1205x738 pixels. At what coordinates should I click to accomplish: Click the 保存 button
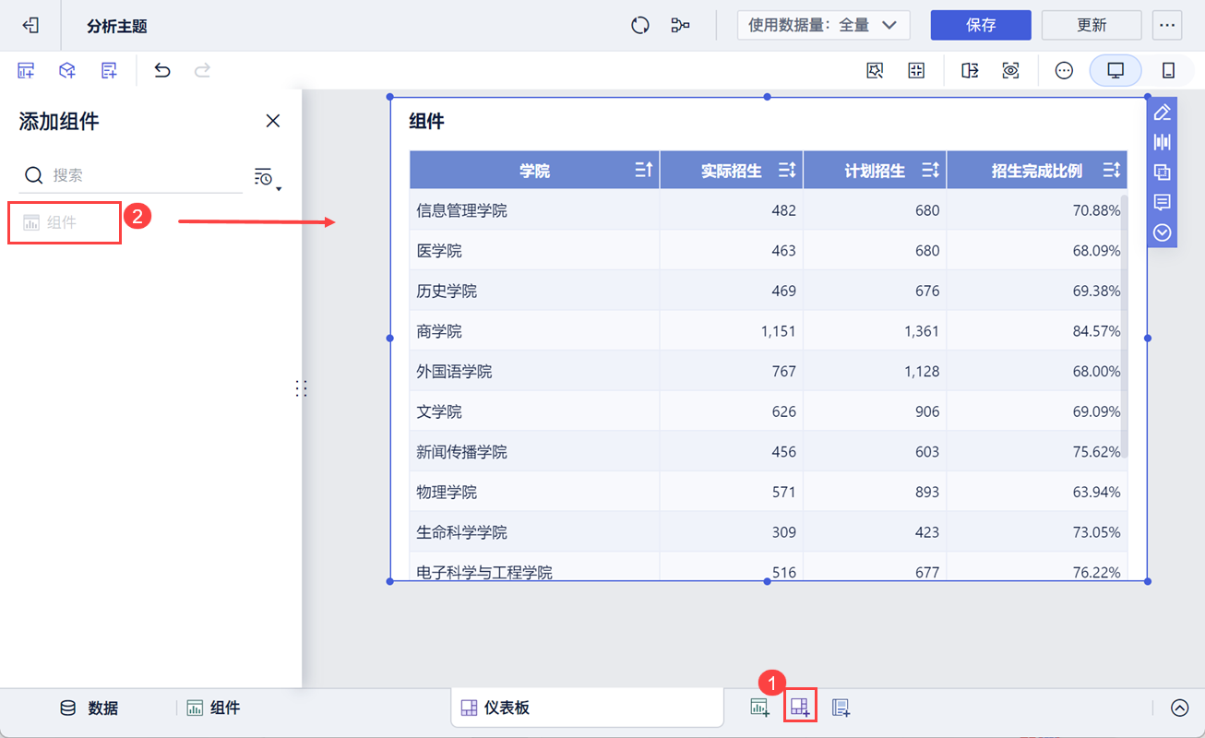pos(981,25)
